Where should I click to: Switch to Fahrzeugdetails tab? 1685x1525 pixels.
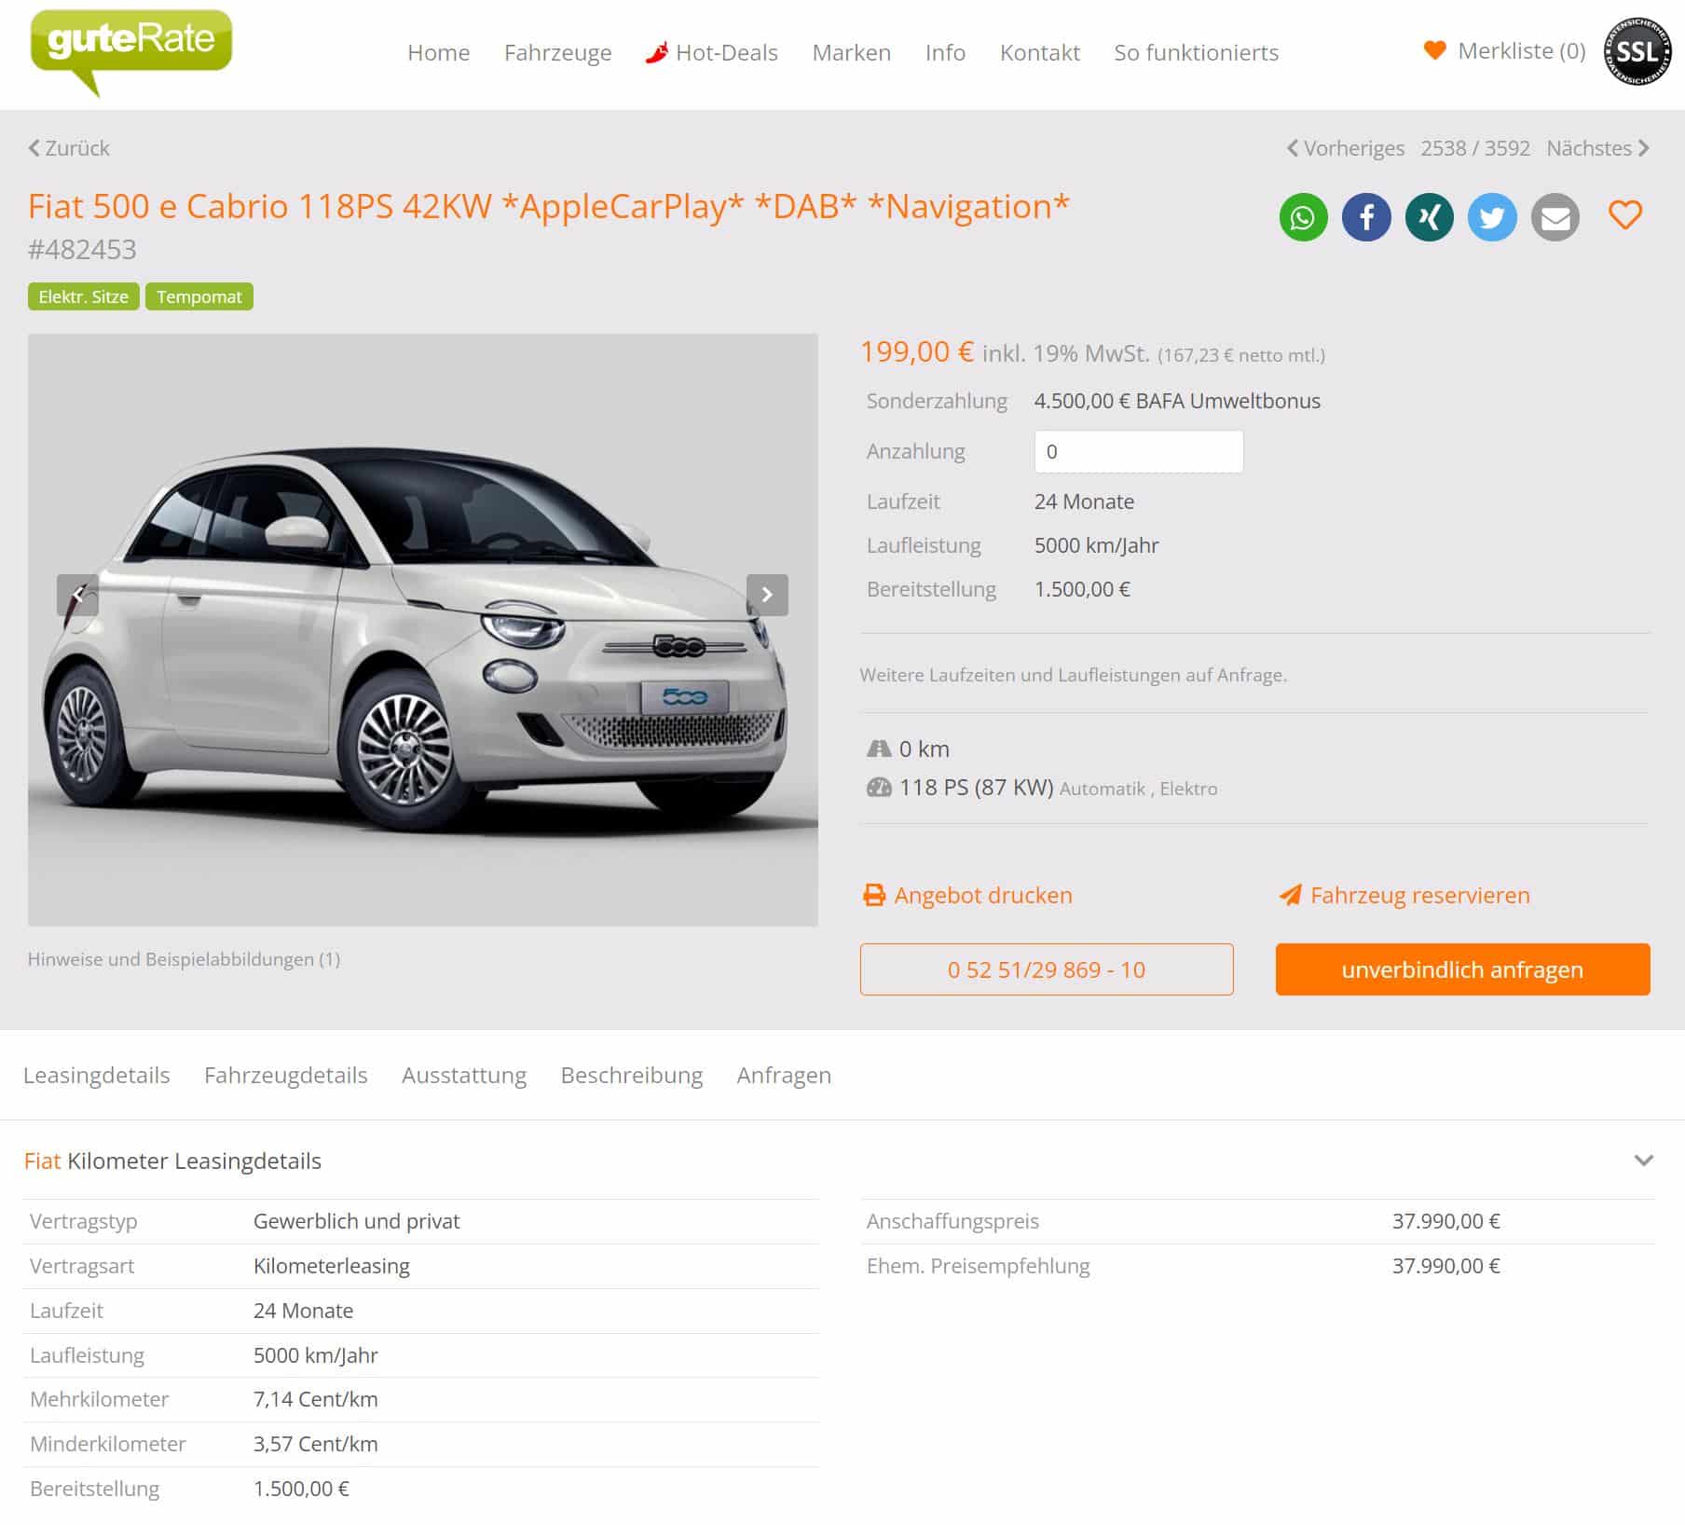(x=286, y=1075)
